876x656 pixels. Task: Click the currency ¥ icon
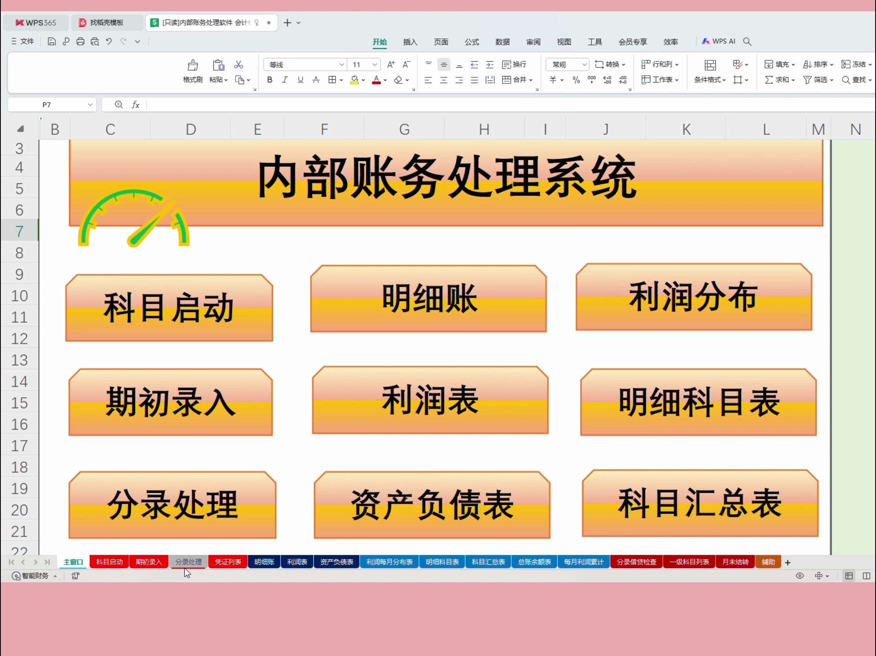[553, 80]
